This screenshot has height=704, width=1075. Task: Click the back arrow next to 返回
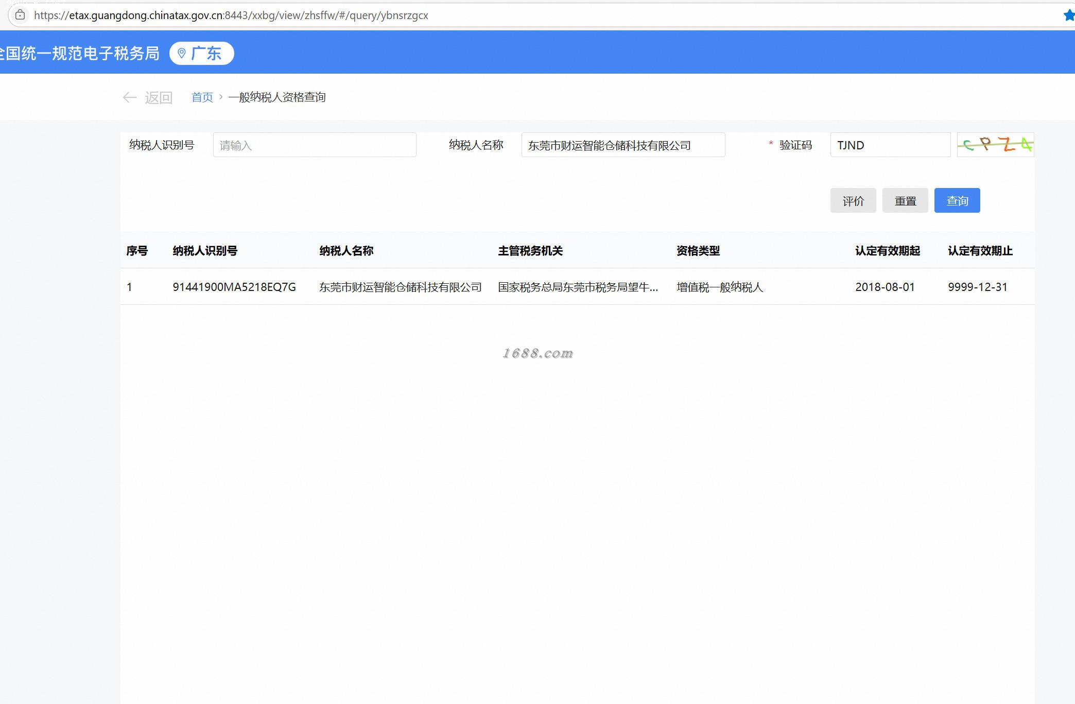pyautogui.click(x=130, y=97)
